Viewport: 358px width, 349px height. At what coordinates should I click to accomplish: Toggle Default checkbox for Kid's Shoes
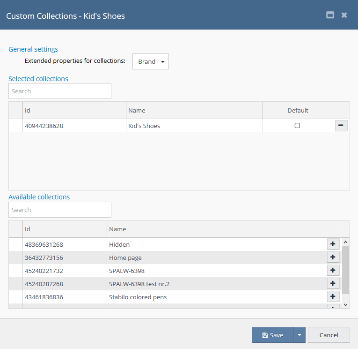(x=297, y=126)
